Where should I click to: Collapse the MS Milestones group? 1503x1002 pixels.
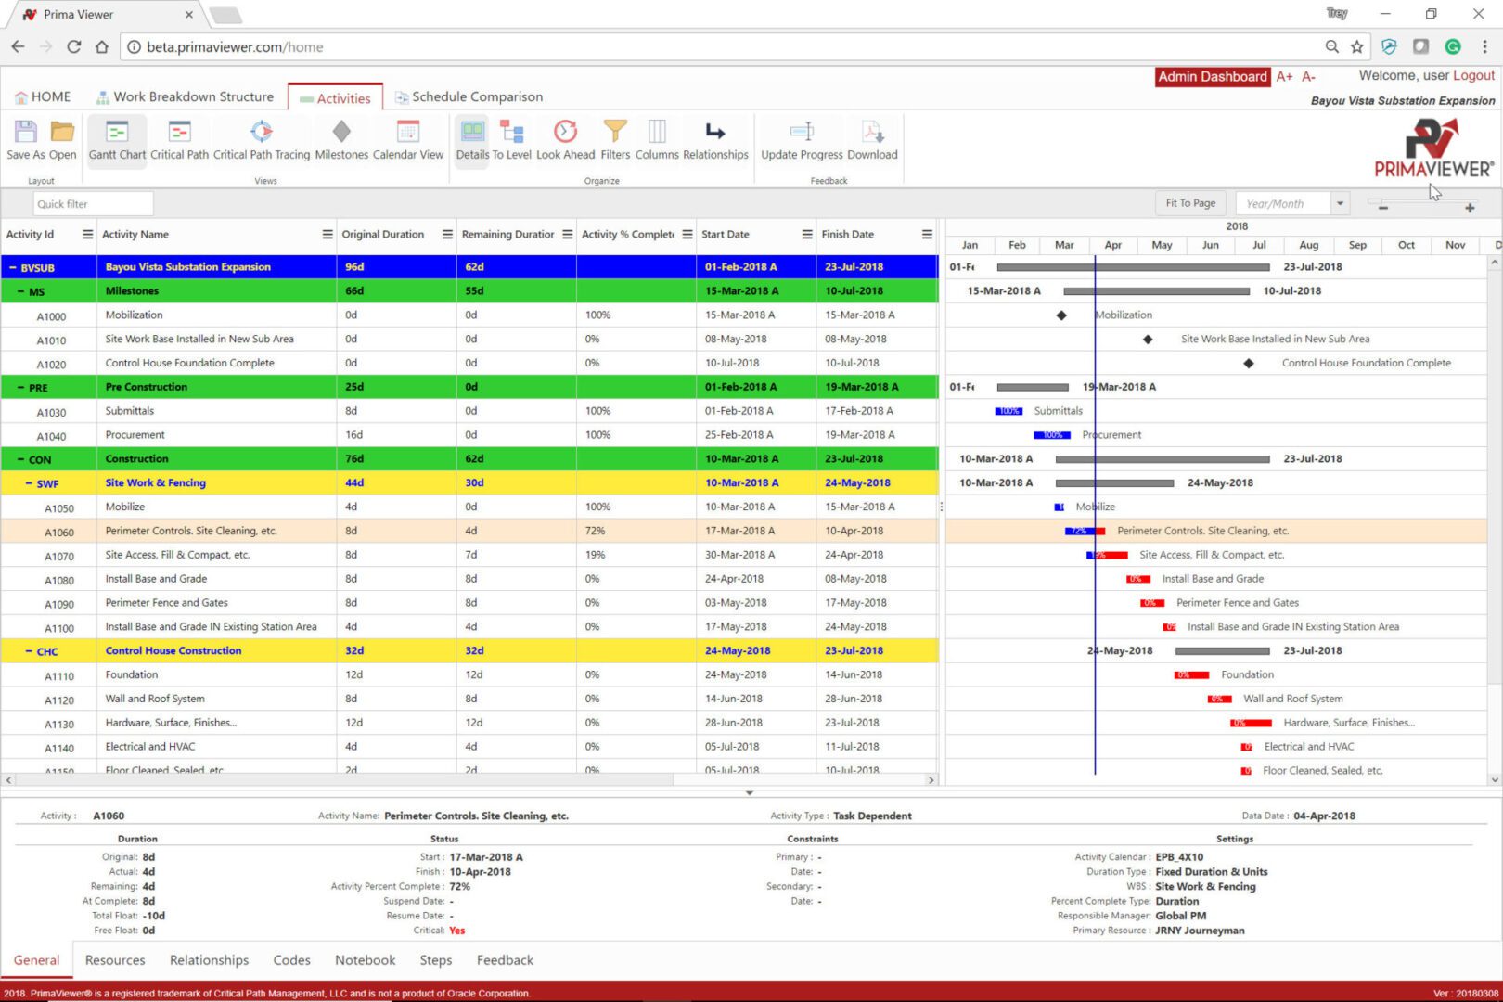(20, 291)
